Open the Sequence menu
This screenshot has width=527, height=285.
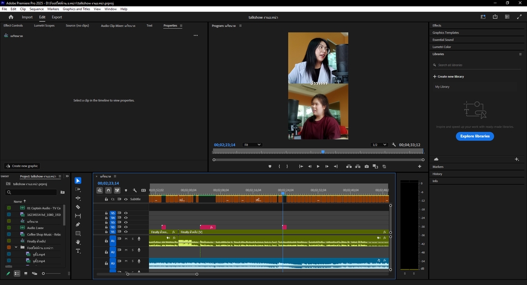tap(37, 9)
